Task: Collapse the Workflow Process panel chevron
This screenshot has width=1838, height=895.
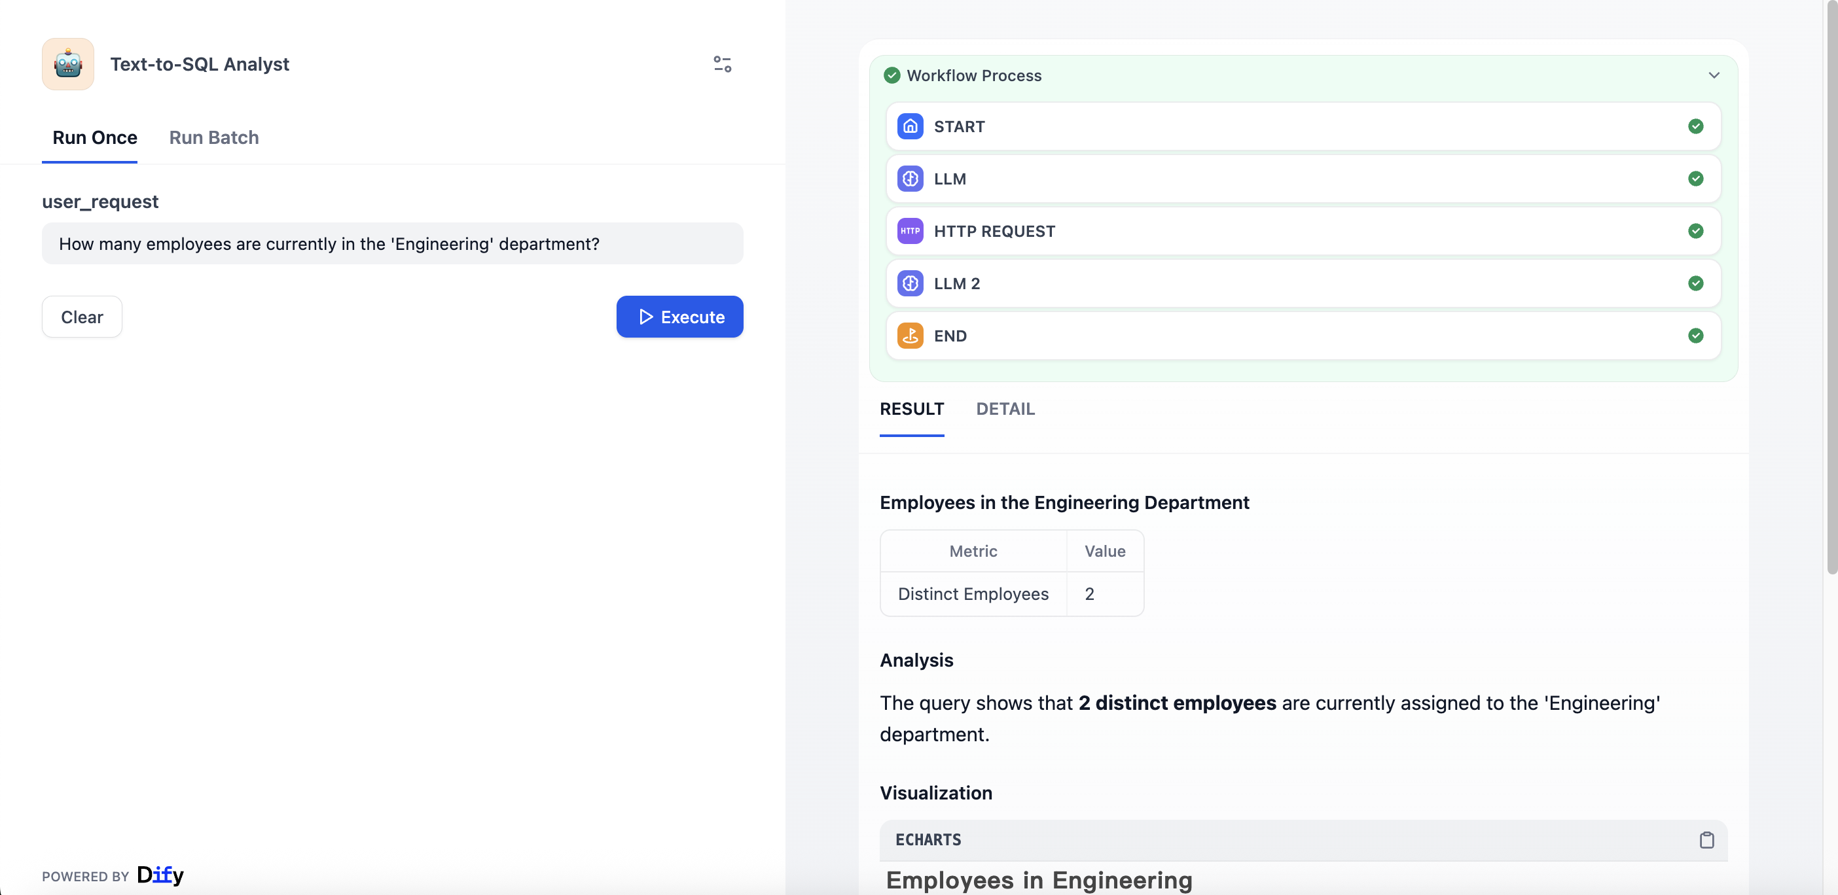Action: [1713, 76]
